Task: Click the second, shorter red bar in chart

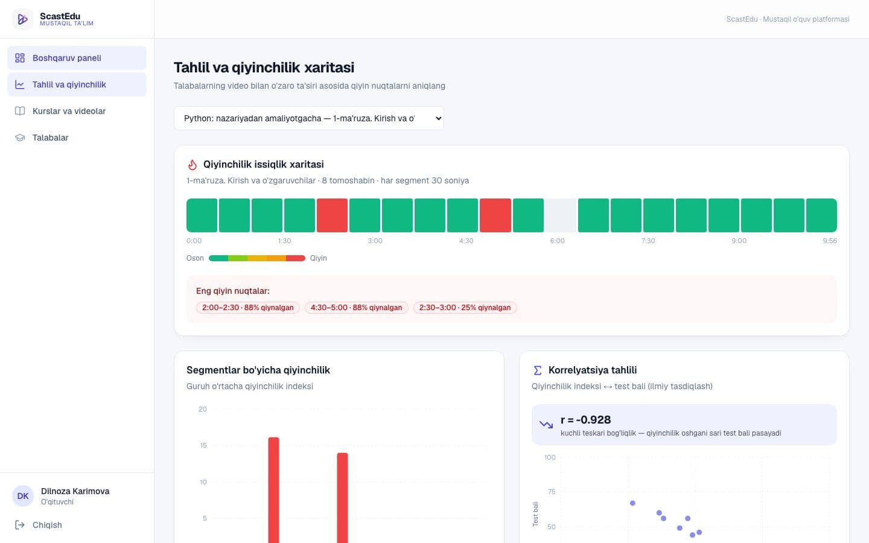Action: point(342,498)
